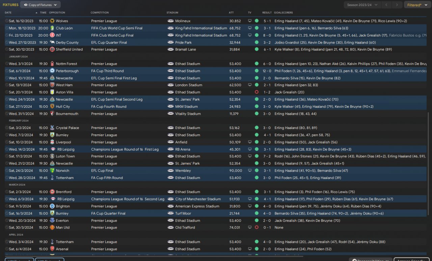
Task: Click the TV icon on the Wolves row
Action: [x=250, y=21]
